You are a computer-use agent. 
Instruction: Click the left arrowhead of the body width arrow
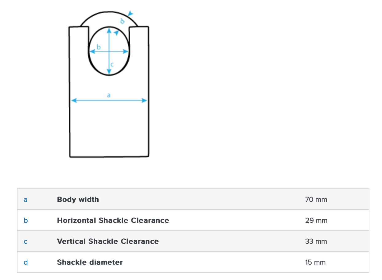pos(73,100)
